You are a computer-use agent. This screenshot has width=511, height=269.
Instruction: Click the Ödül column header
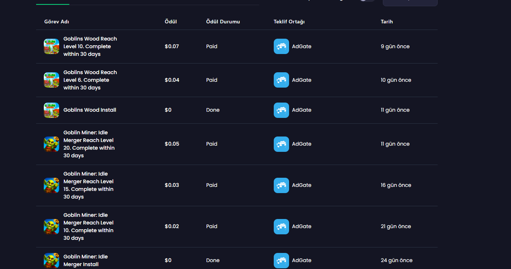pyautogui.click(x=171, y=22)
